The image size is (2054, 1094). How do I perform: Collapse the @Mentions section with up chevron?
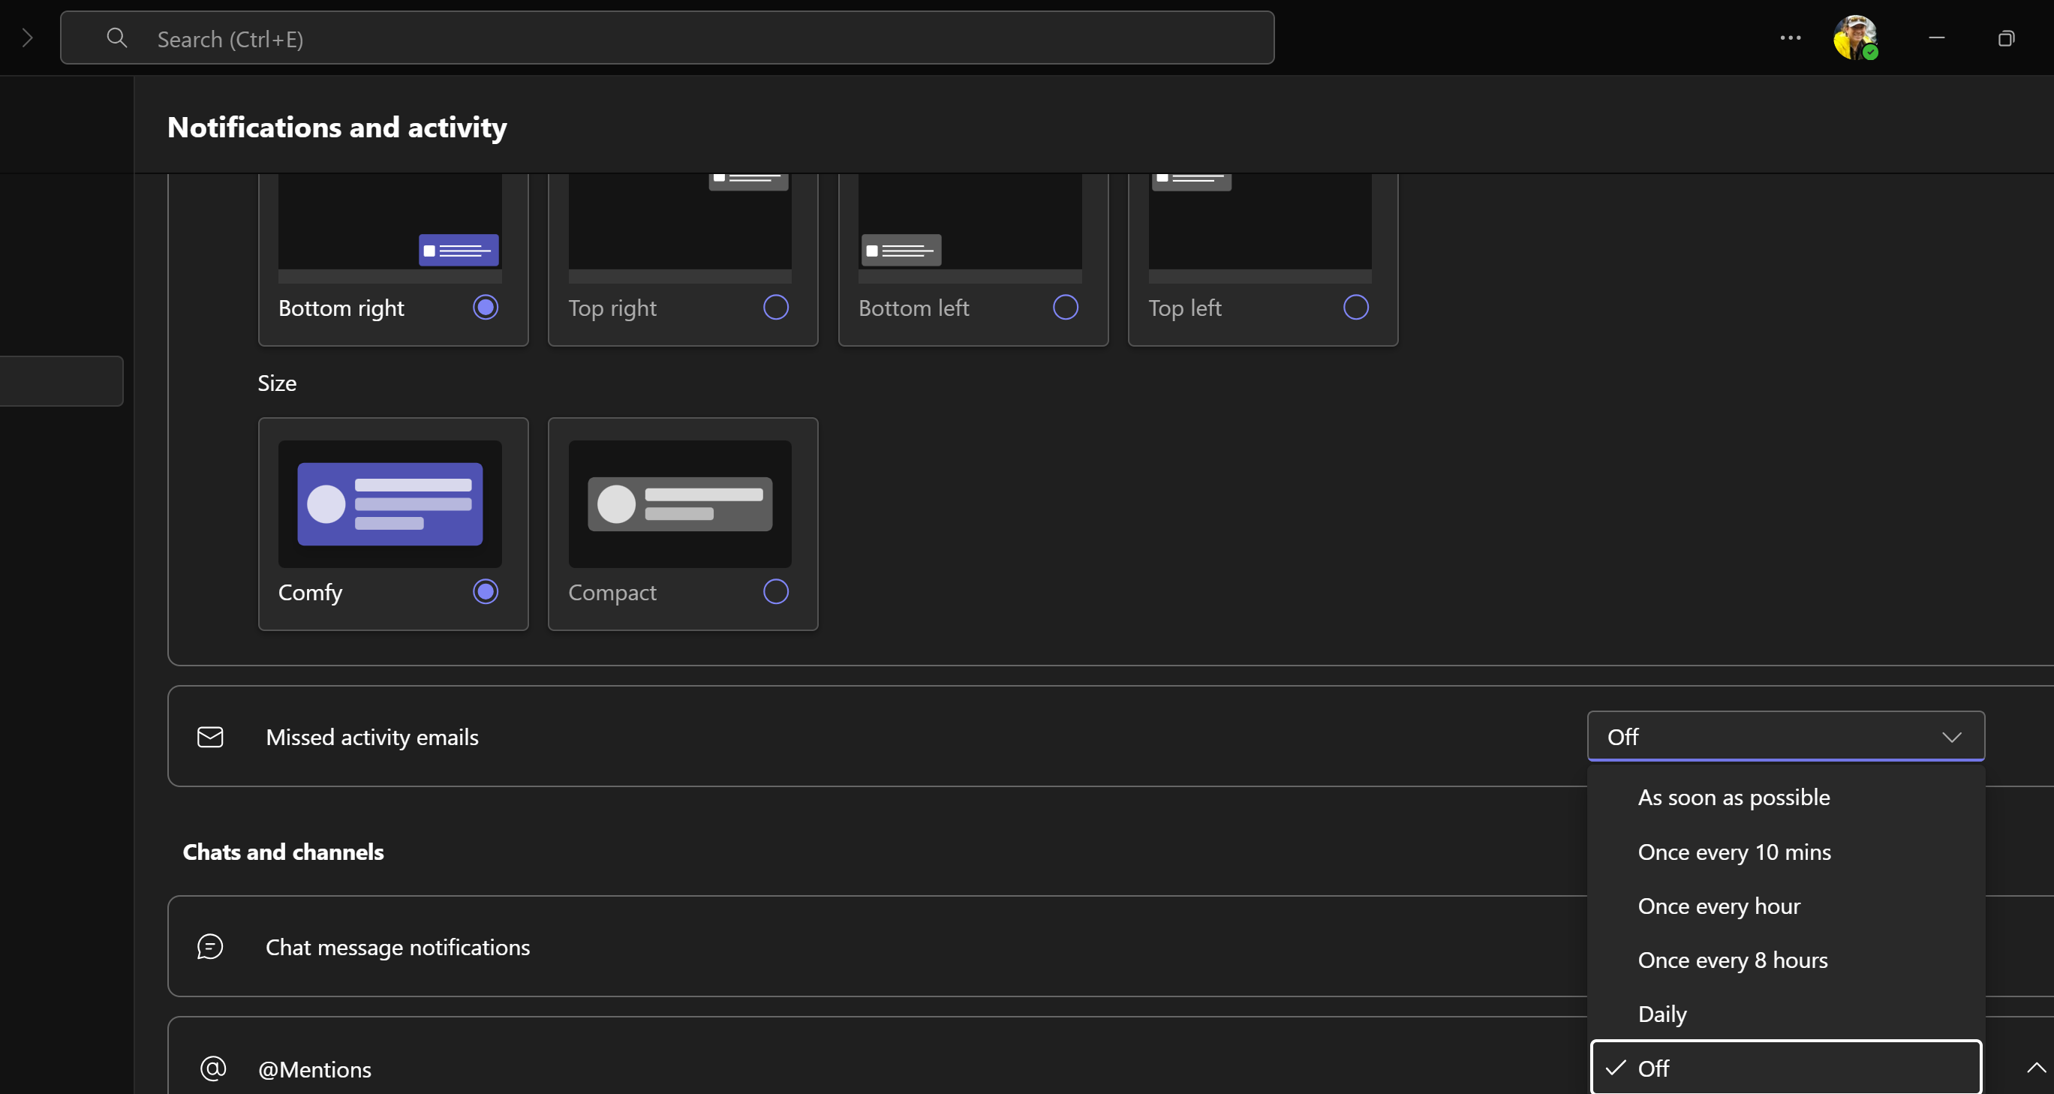[x=2035, y=1068]
